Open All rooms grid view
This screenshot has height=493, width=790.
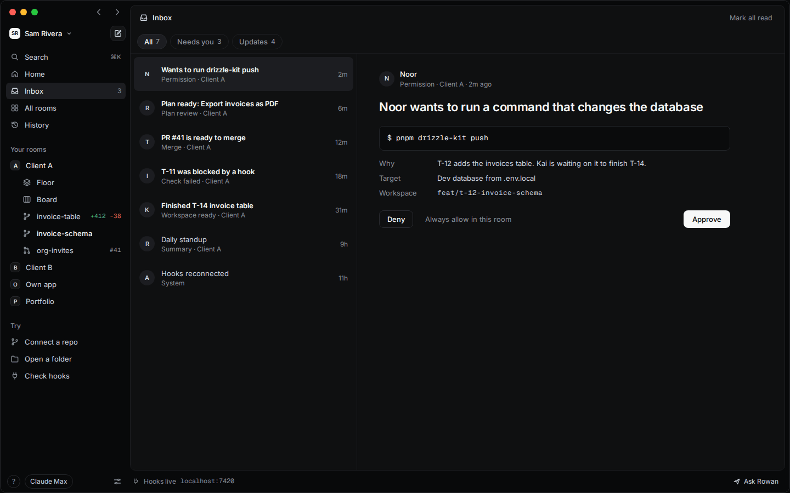[66, 108]
